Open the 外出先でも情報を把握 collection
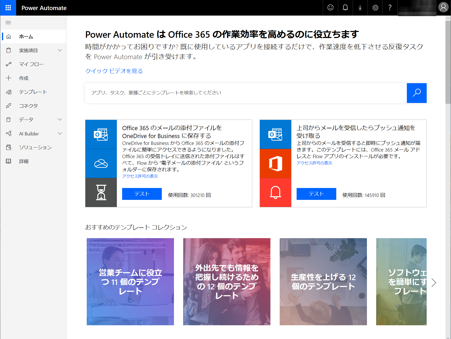The image size is (451, 339). pyautogui.click(x=227, y=282)
